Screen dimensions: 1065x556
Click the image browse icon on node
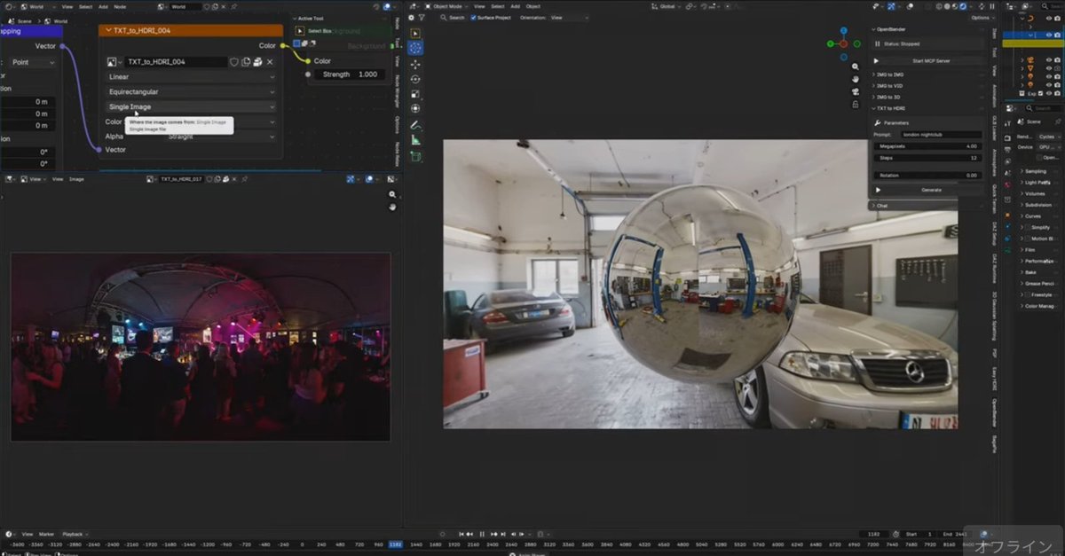pyautogui.click(x=113, y=62)
